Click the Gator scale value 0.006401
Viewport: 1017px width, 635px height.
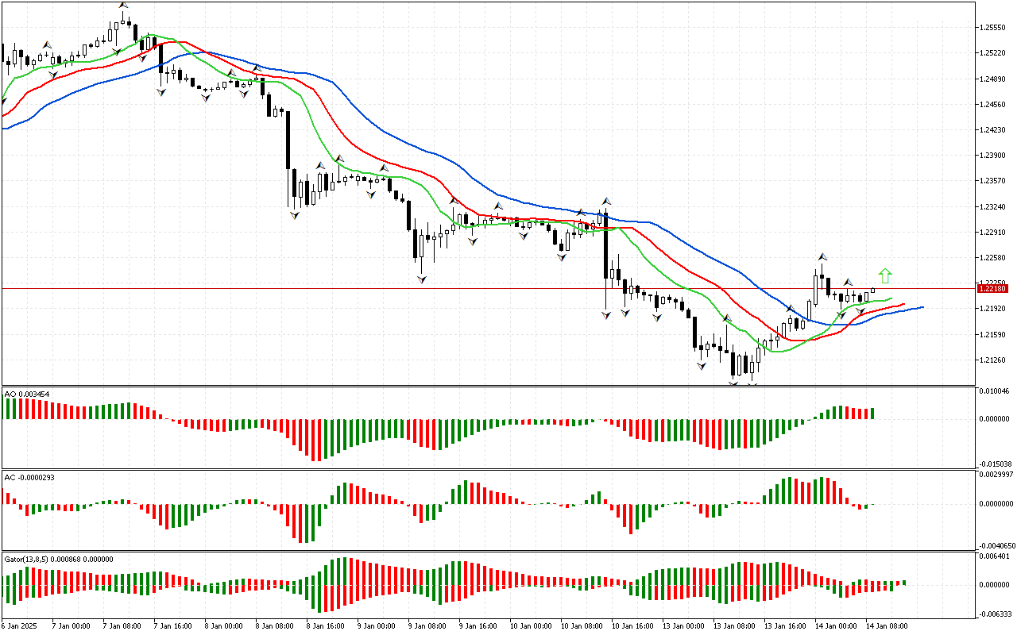996,556
